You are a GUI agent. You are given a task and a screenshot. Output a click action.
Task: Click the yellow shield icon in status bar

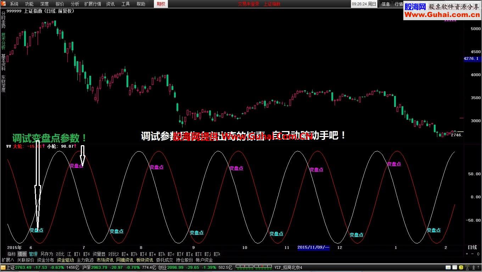click(461, 267)
